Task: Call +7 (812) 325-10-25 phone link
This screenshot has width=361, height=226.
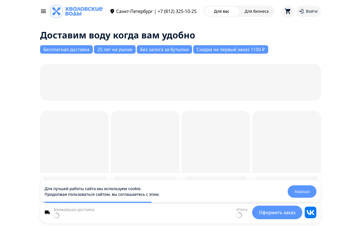Action: point(177,11)
